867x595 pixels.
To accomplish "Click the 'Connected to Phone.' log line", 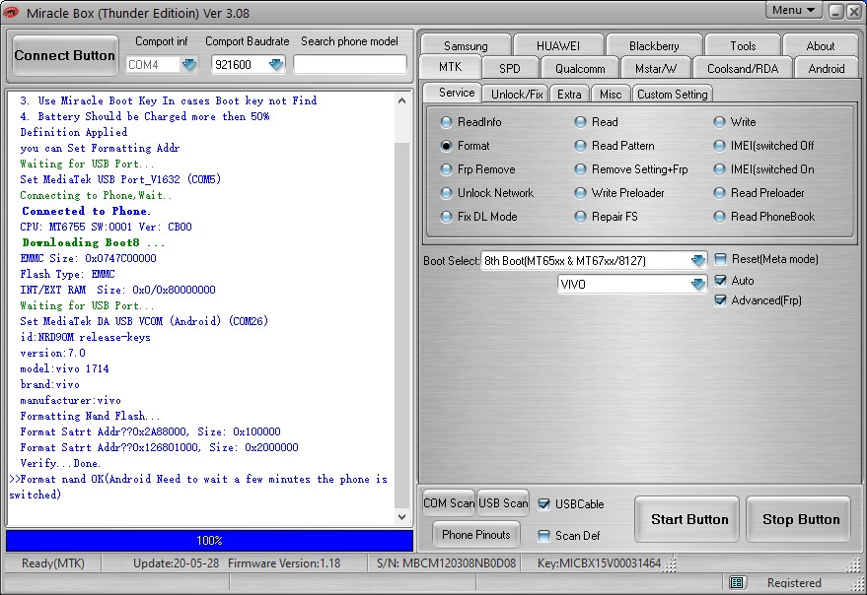I will 86,211.
